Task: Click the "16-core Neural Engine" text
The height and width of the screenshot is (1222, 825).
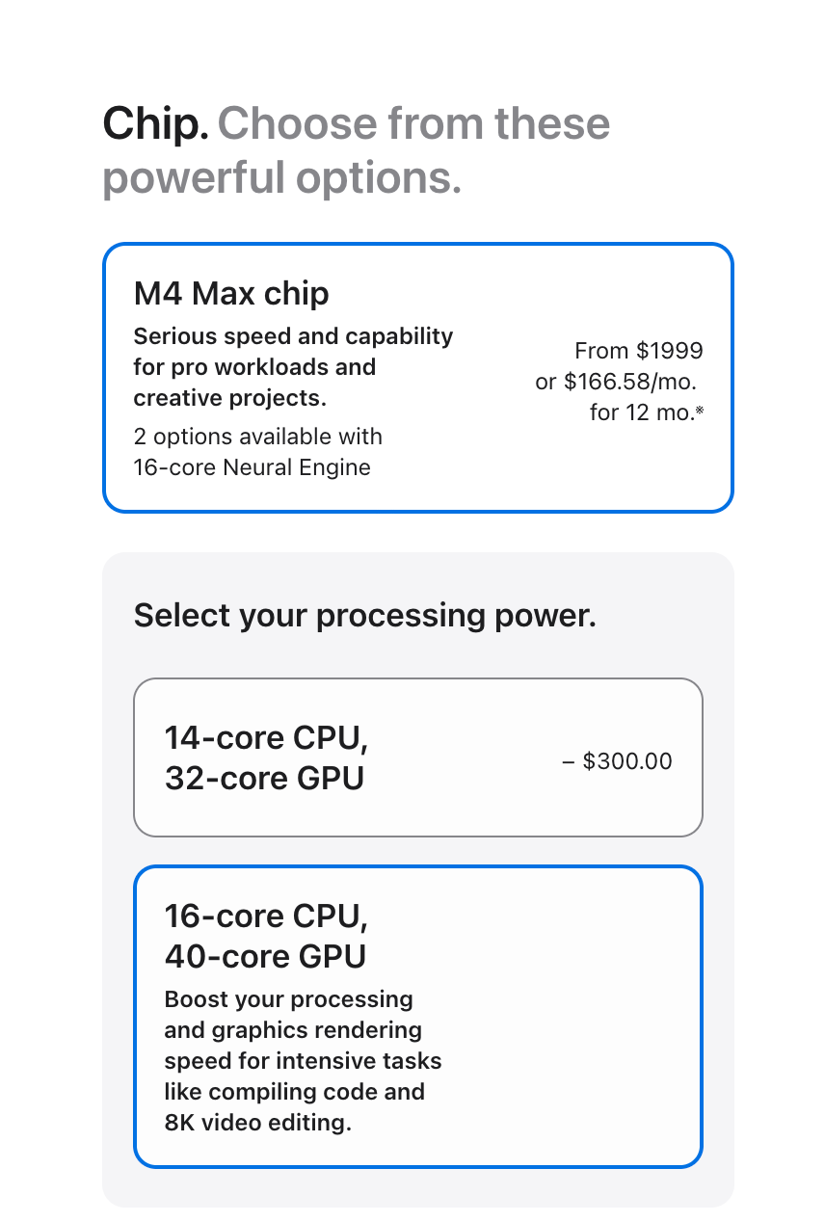Action: [x=253, y=467]
